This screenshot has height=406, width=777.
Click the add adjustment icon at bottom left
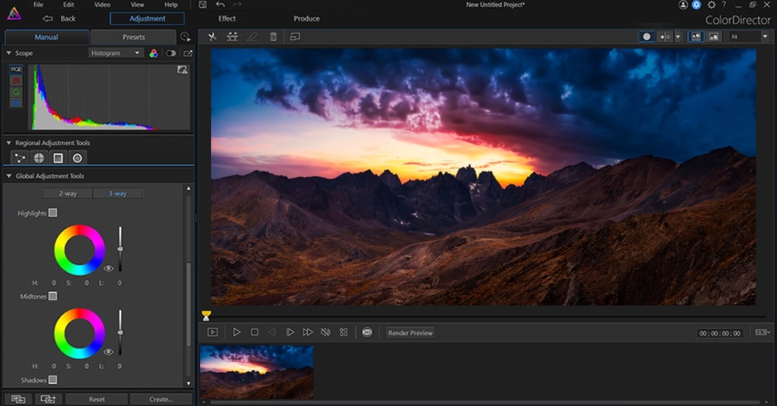coord(47,399)
